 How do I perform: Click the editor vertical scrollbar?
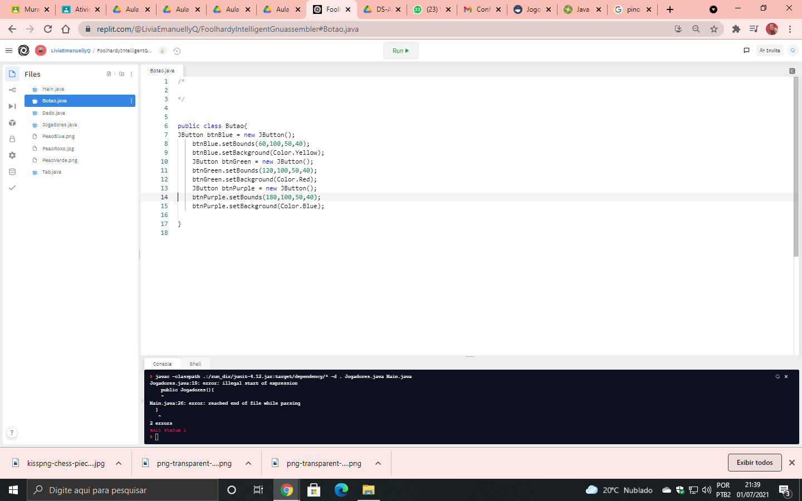796,167
